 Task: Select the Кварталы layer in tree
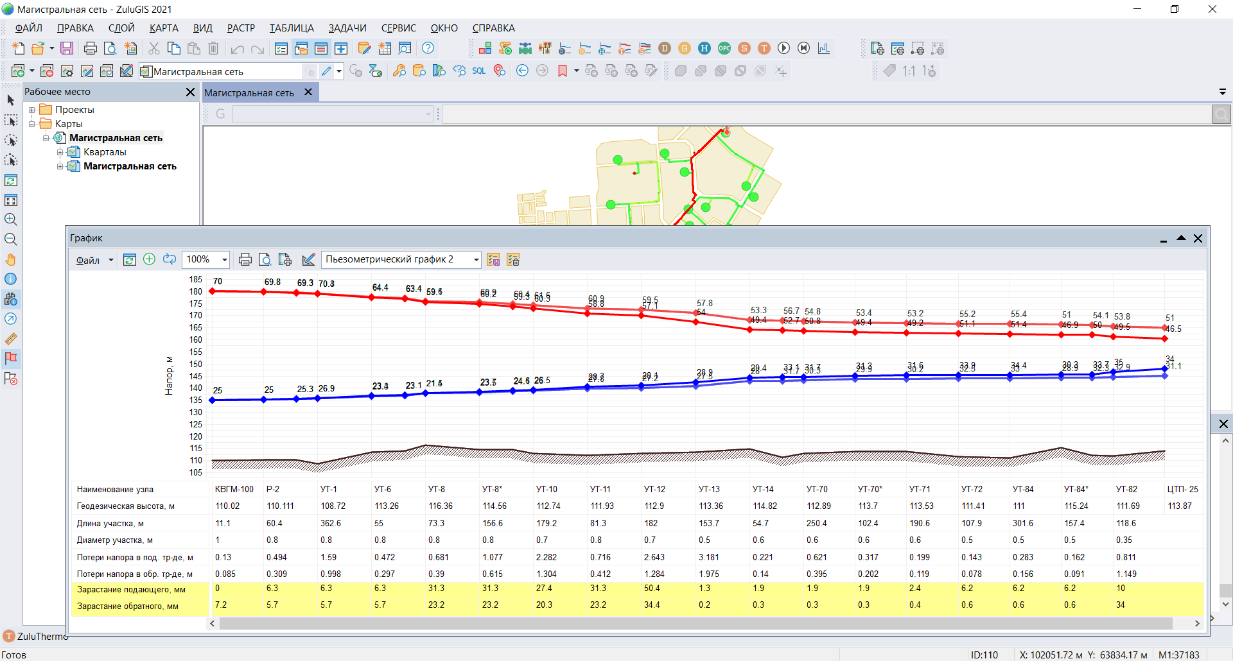[x=105, y=152]
